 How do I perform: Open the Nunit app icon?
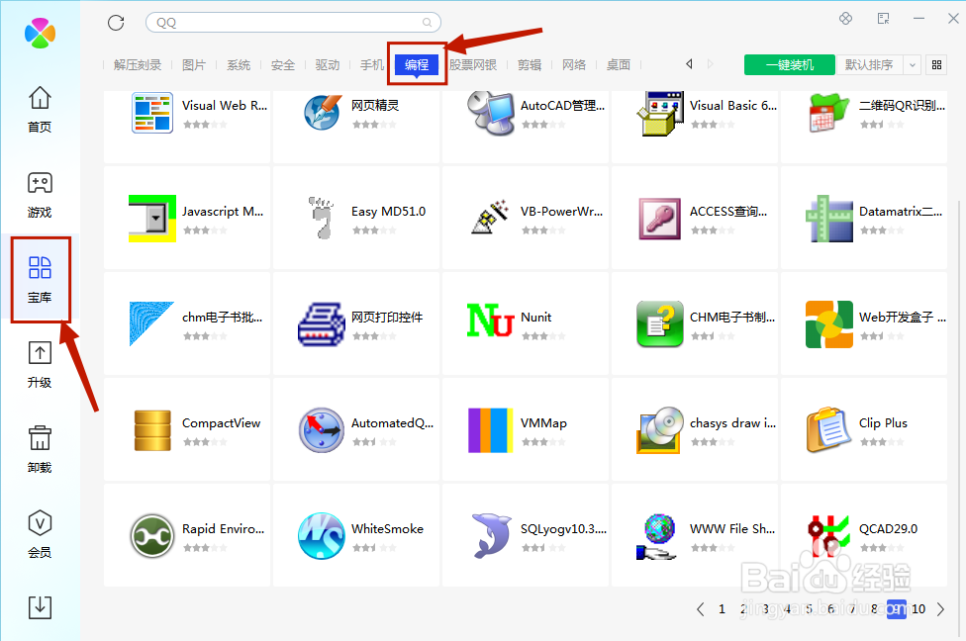490,320
